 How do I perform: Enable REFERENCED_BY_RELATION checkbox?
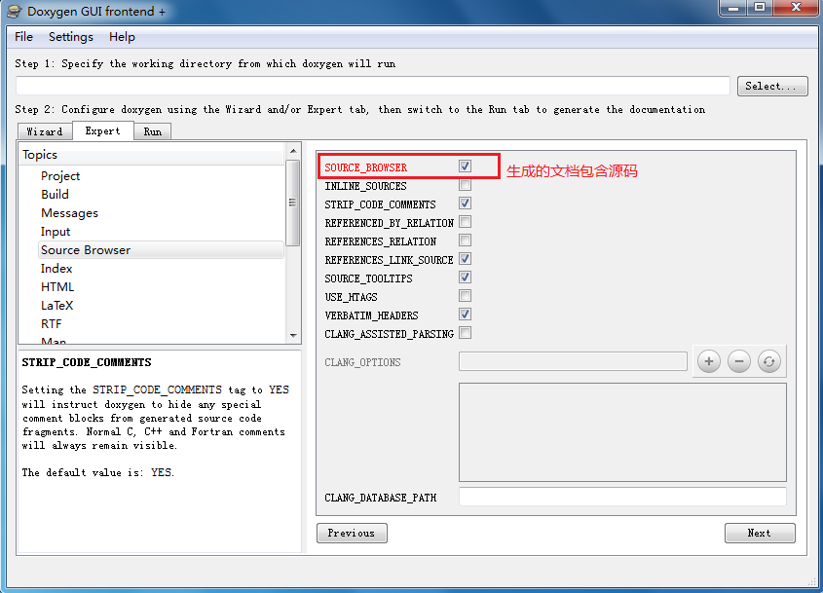pos(465,221)
